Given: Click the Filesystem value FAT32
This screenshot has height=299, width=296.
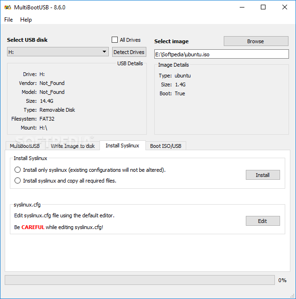Looking at the screenshot, I should click(x=47, y=119).
